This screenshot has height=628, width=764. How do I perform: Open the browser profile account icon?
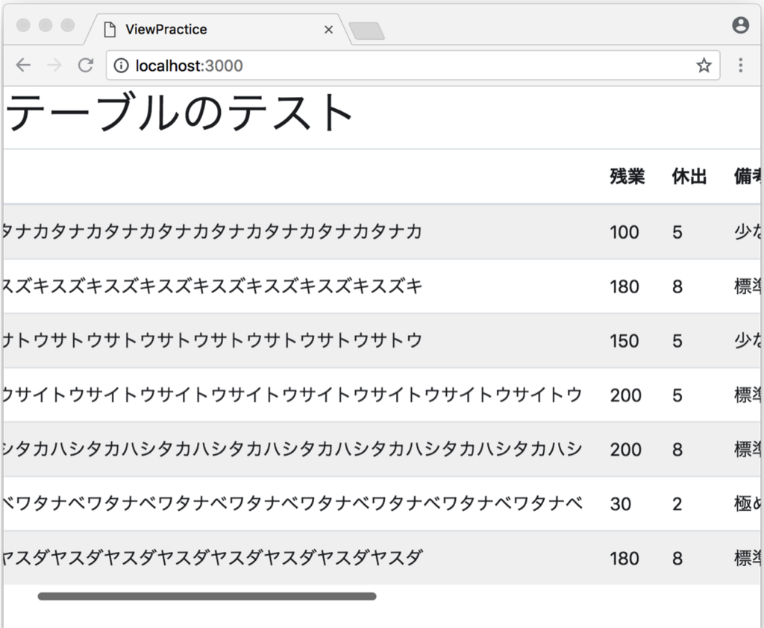pos(739,25)
